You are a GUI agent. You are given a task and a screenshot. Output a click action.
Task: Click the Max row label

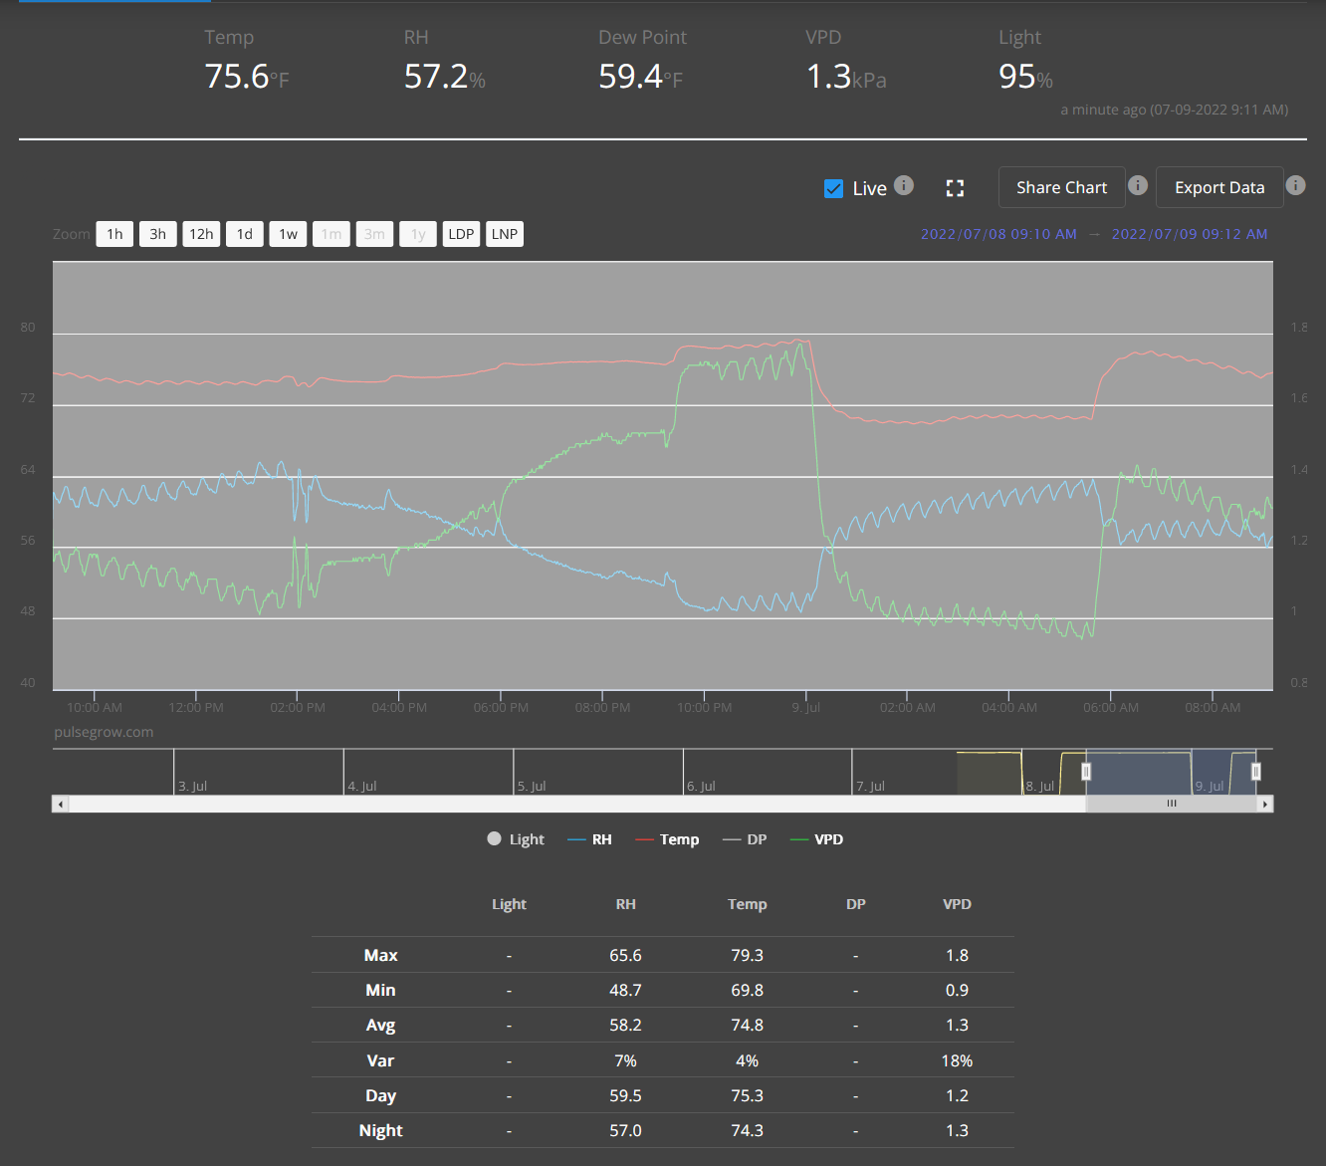click(x=380, y=955)
